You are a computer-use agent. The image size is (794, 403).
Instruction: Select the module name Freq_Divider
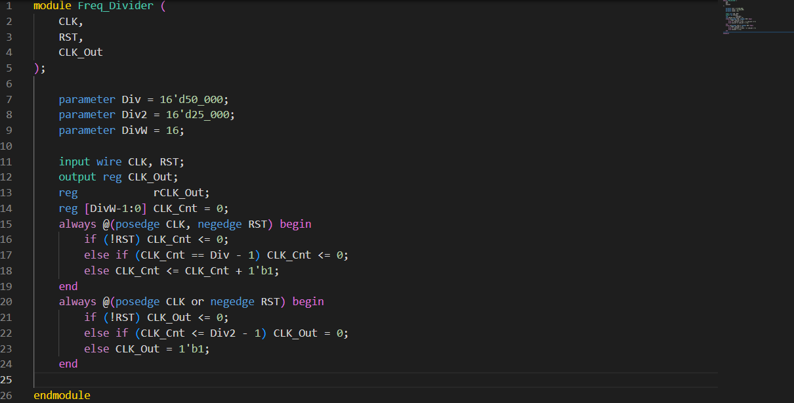tap(115, 6)
